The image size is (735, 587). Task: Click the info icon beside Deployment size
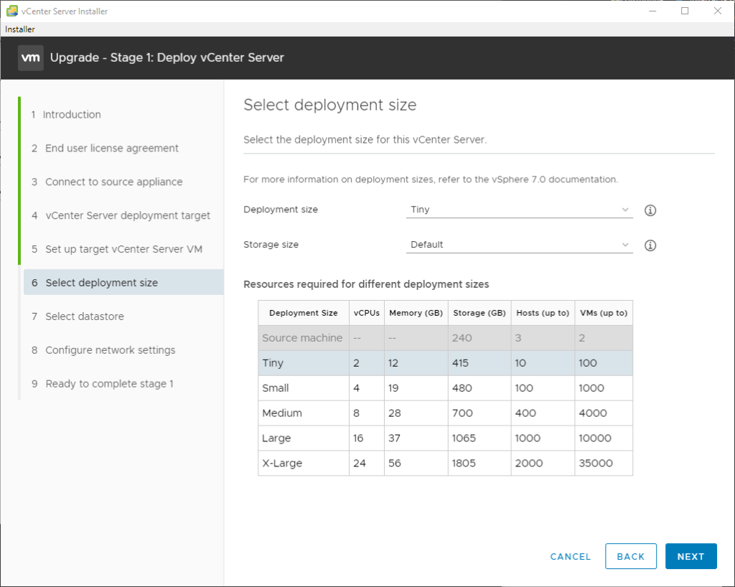[650, 210]
